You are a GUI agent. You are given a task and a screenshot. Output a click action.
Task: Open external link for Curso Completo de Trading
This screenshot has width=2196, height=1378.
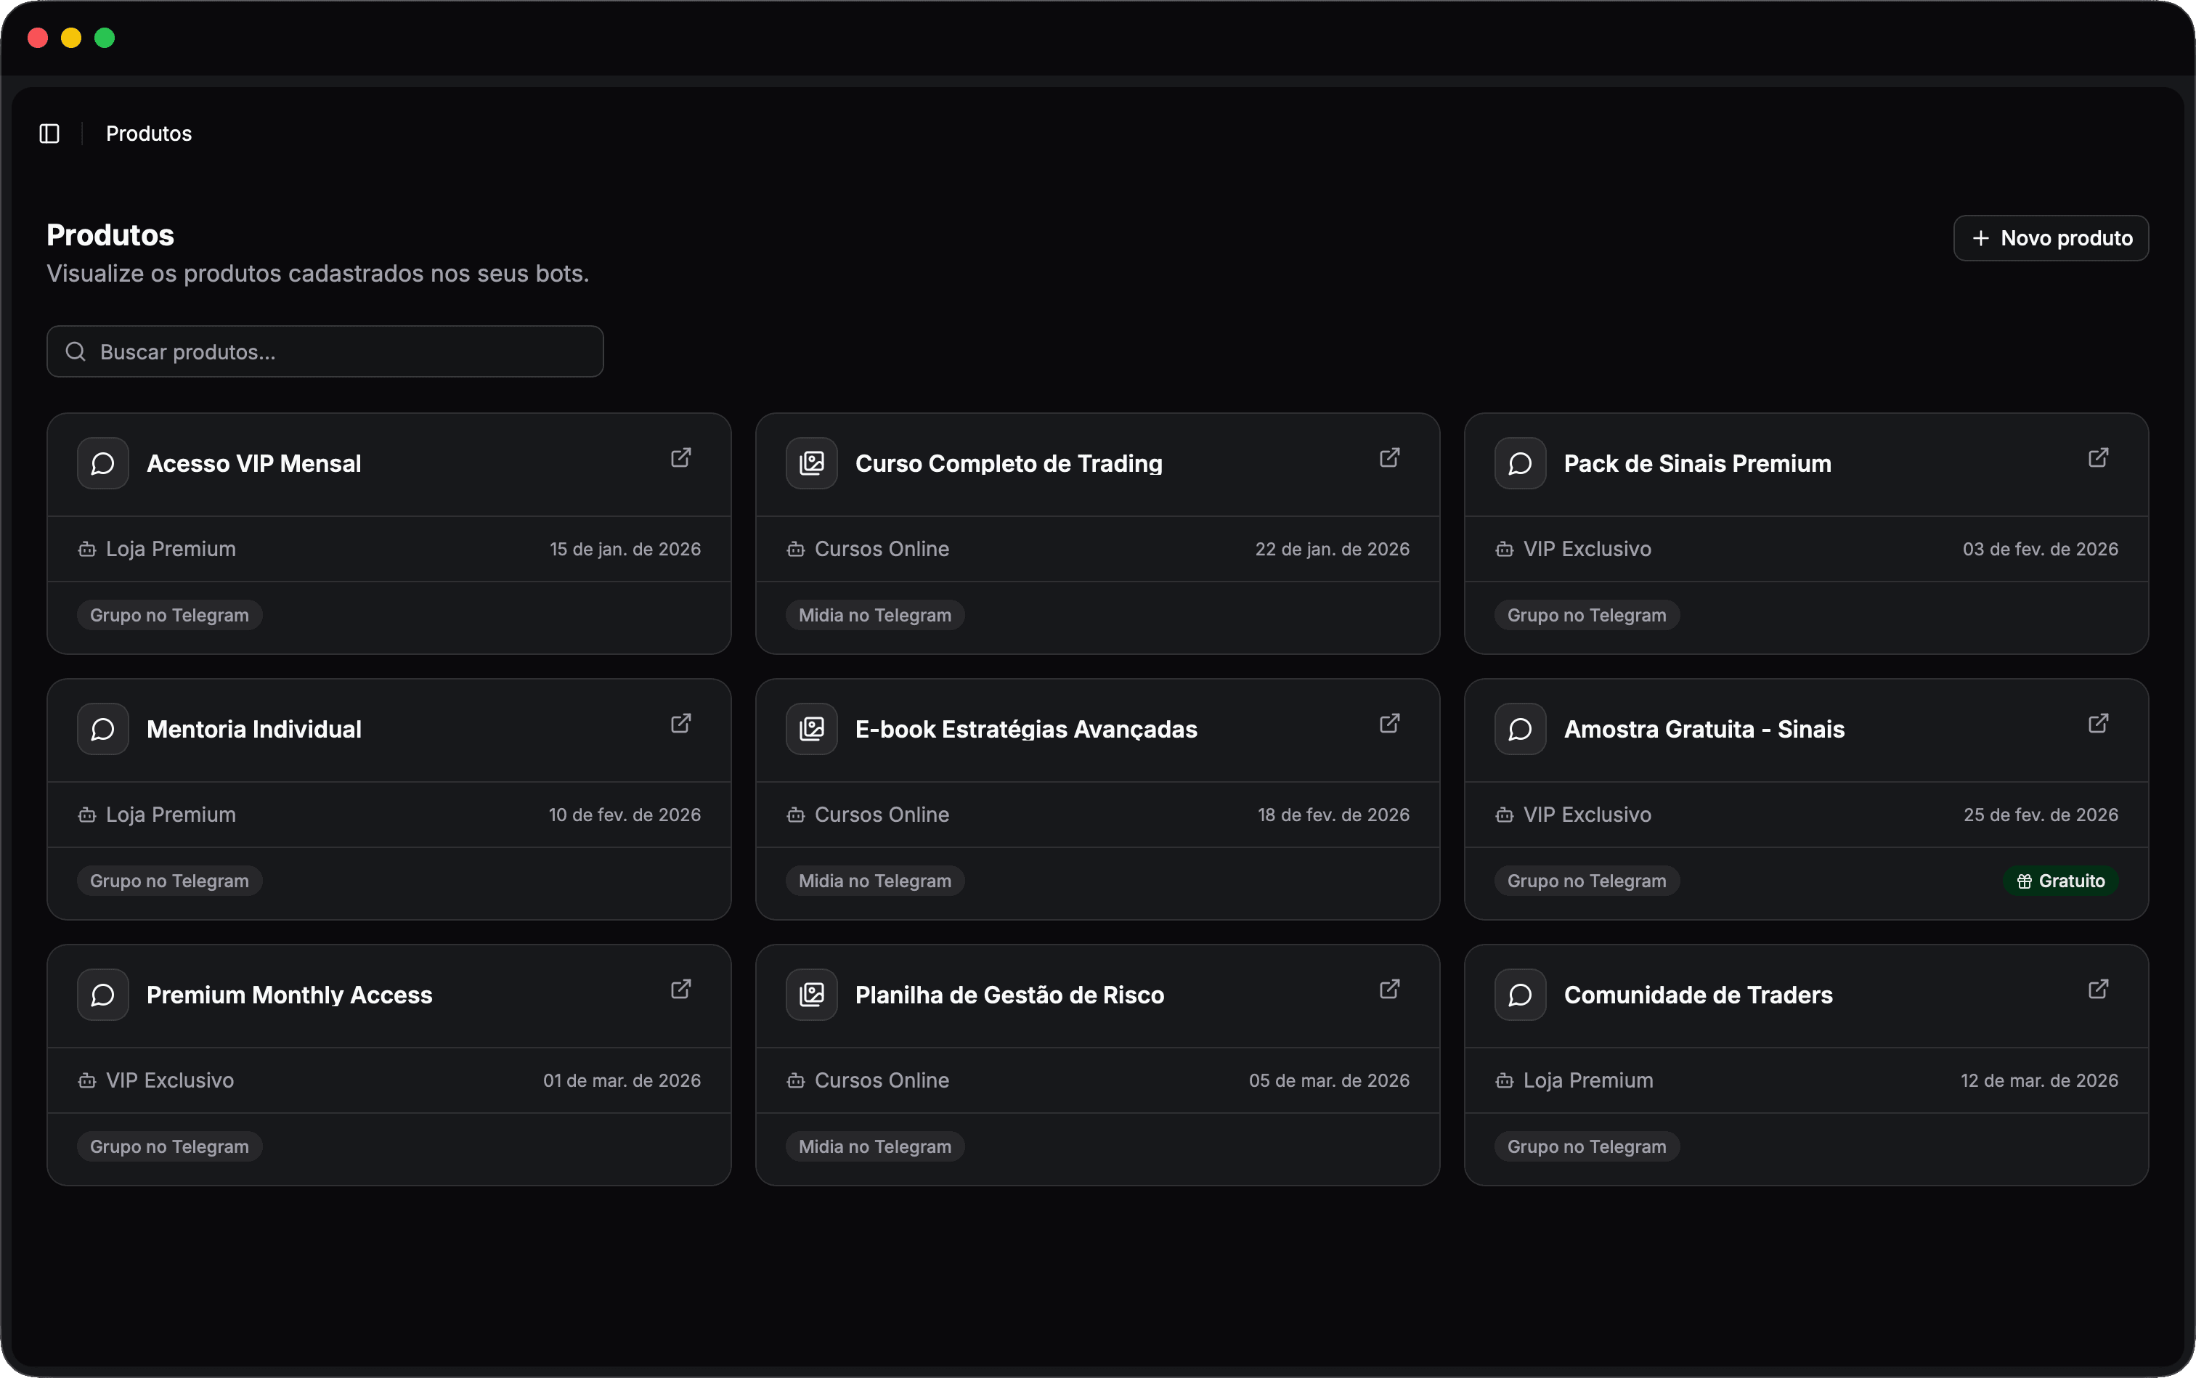[1388, 457]
